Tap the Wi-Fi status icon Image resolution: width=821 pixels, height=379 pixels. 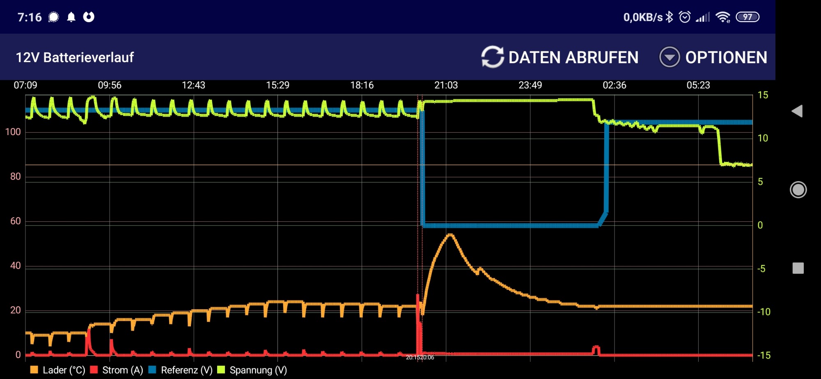pyautogui.click(x=722, y=17)
